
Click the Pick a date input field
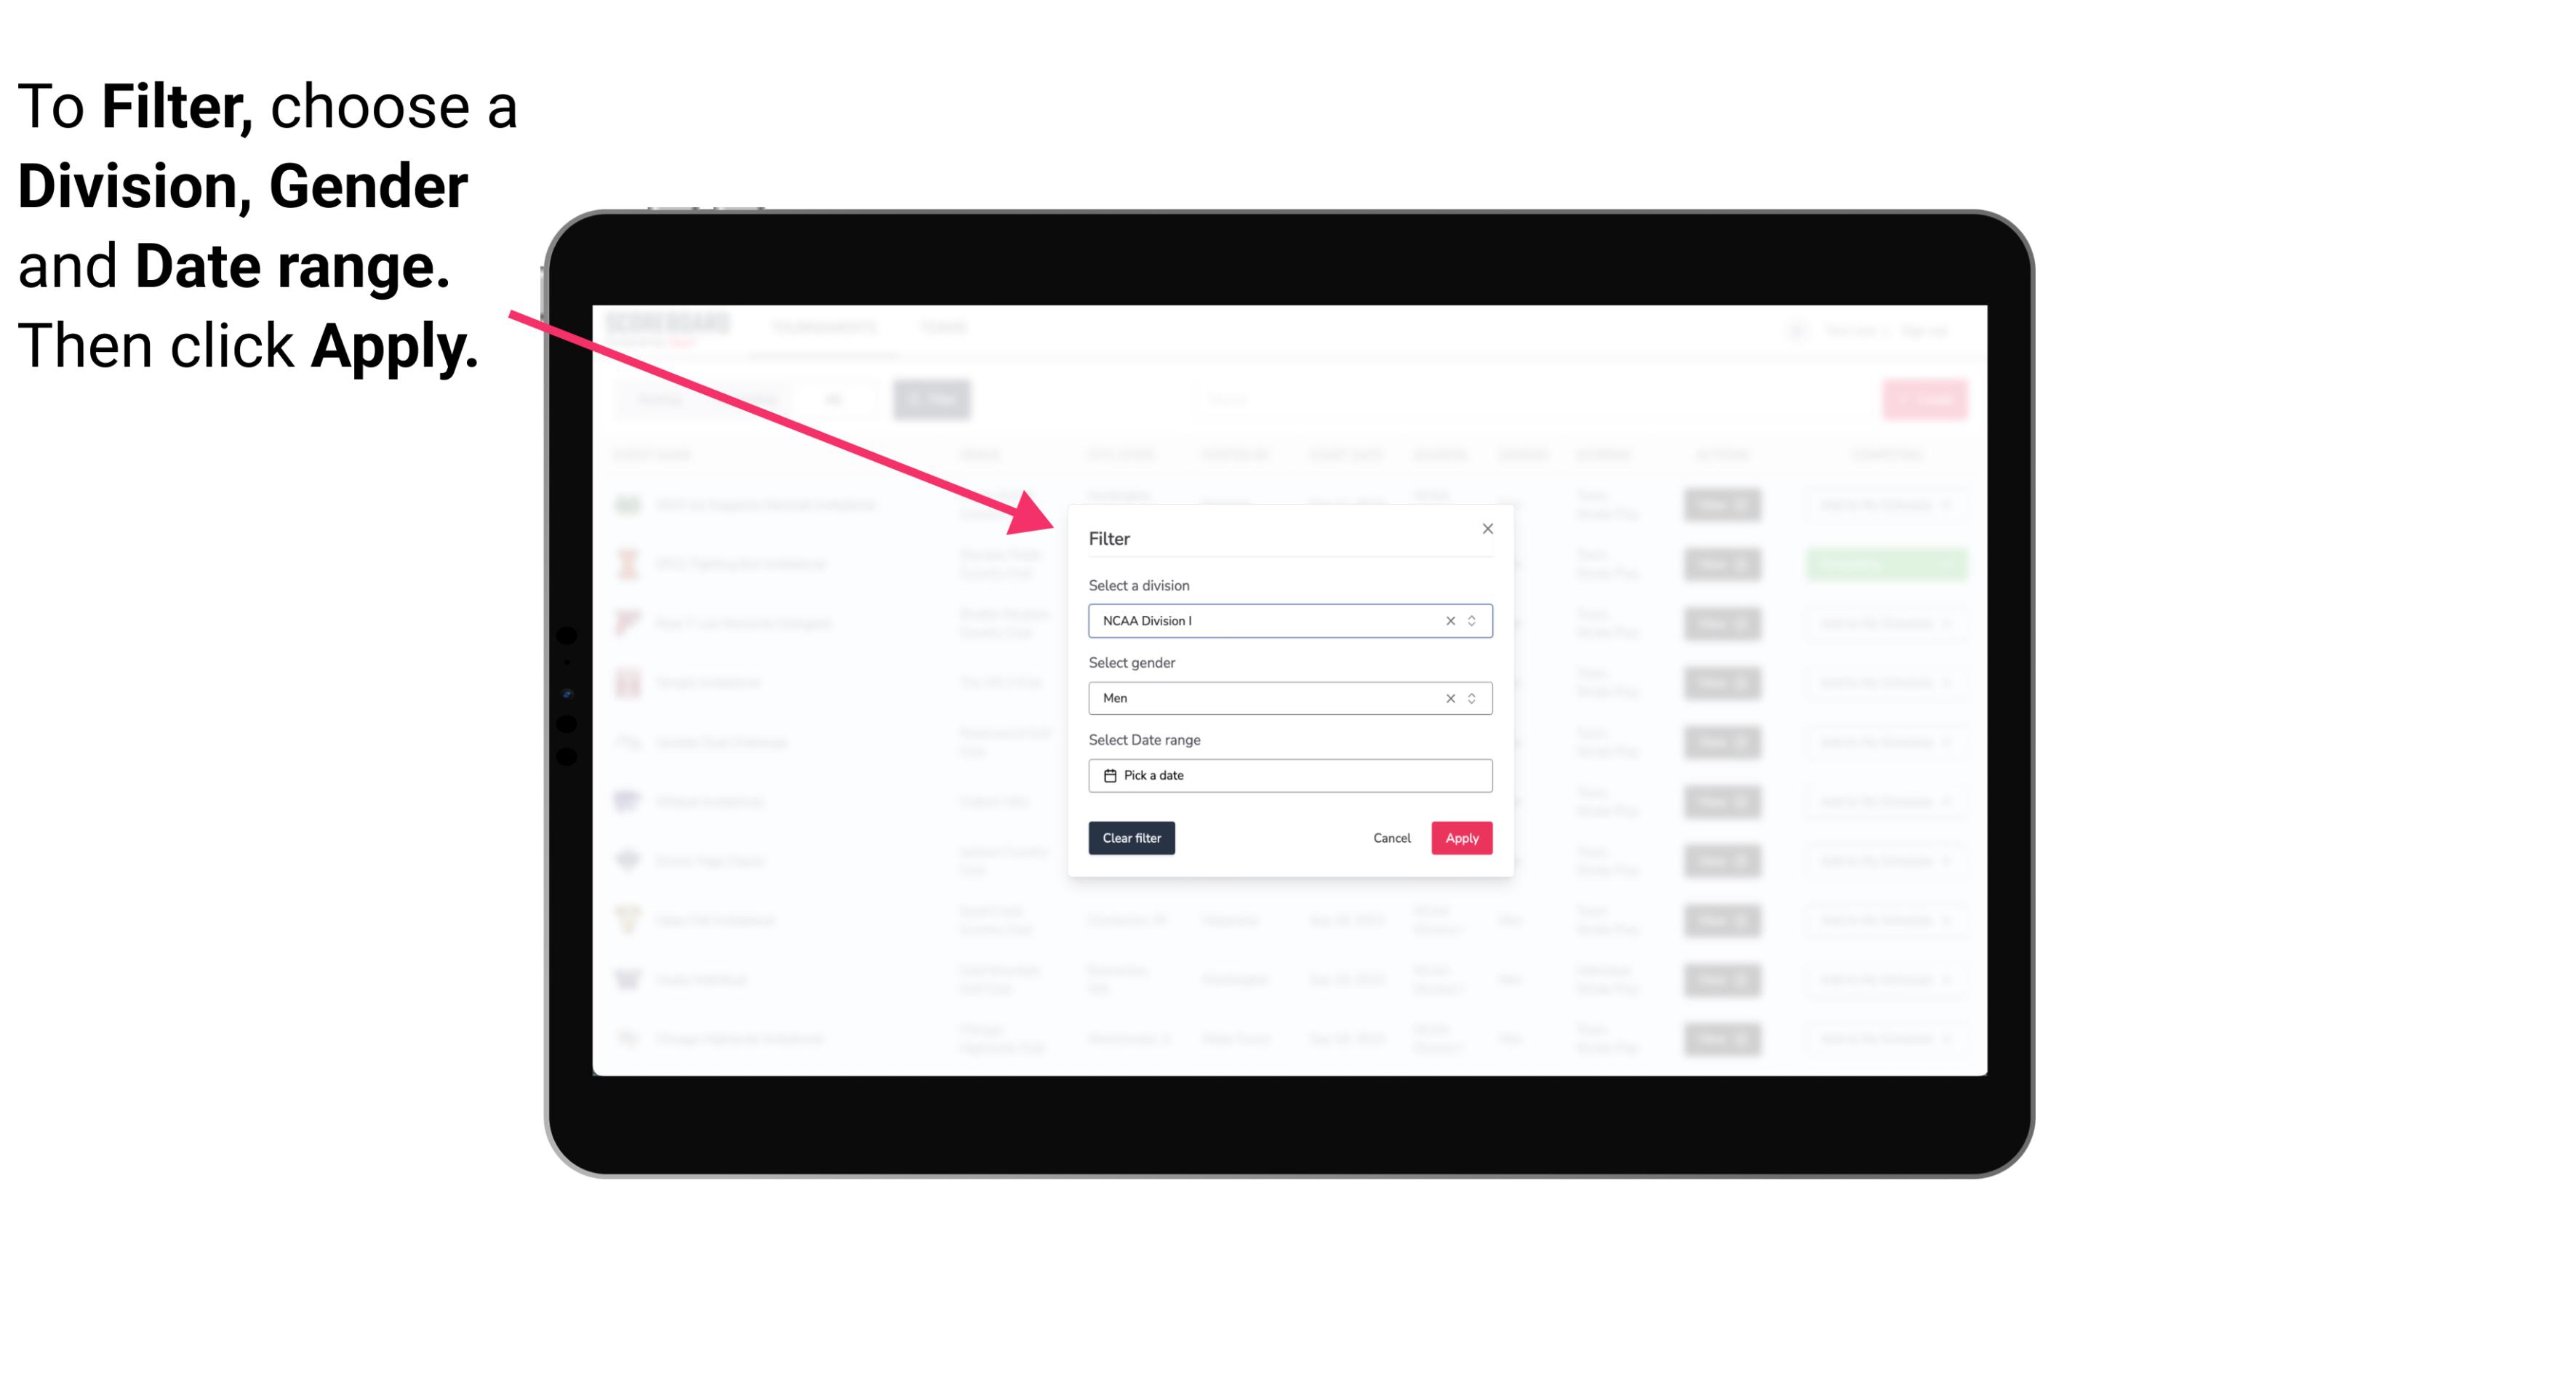point(1289,775)
